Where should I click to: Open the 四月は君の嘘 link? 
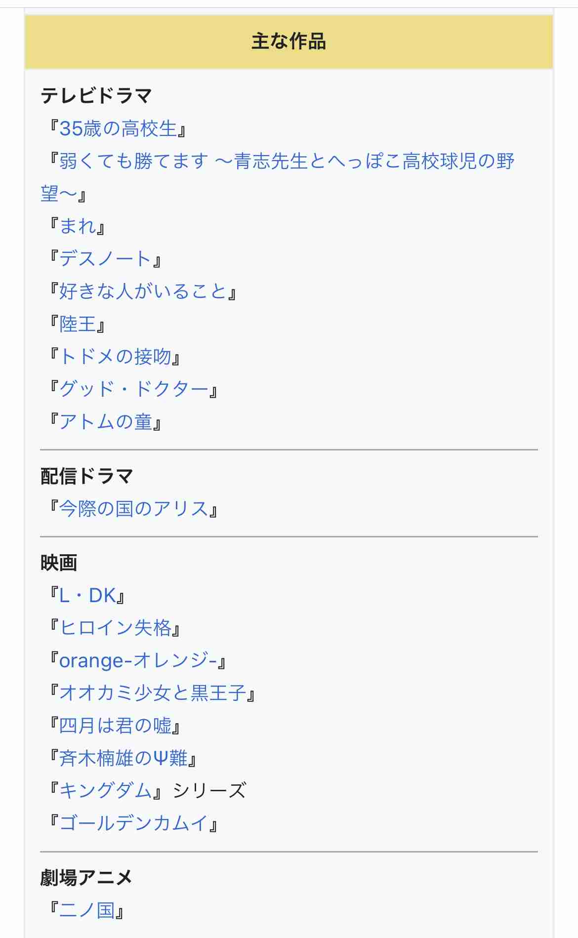pyautogui.click(x=115, y=726)
